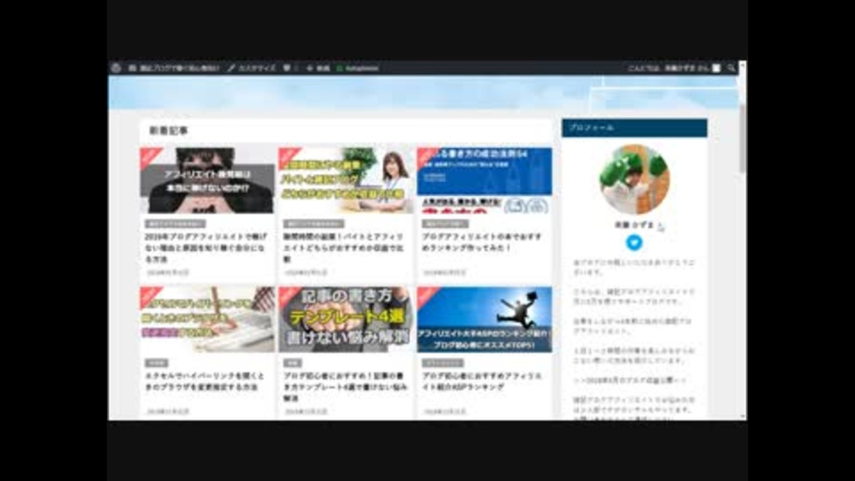Click the profile author name text
Viewport: 855px width, 481px height.
tap(633, 224)
